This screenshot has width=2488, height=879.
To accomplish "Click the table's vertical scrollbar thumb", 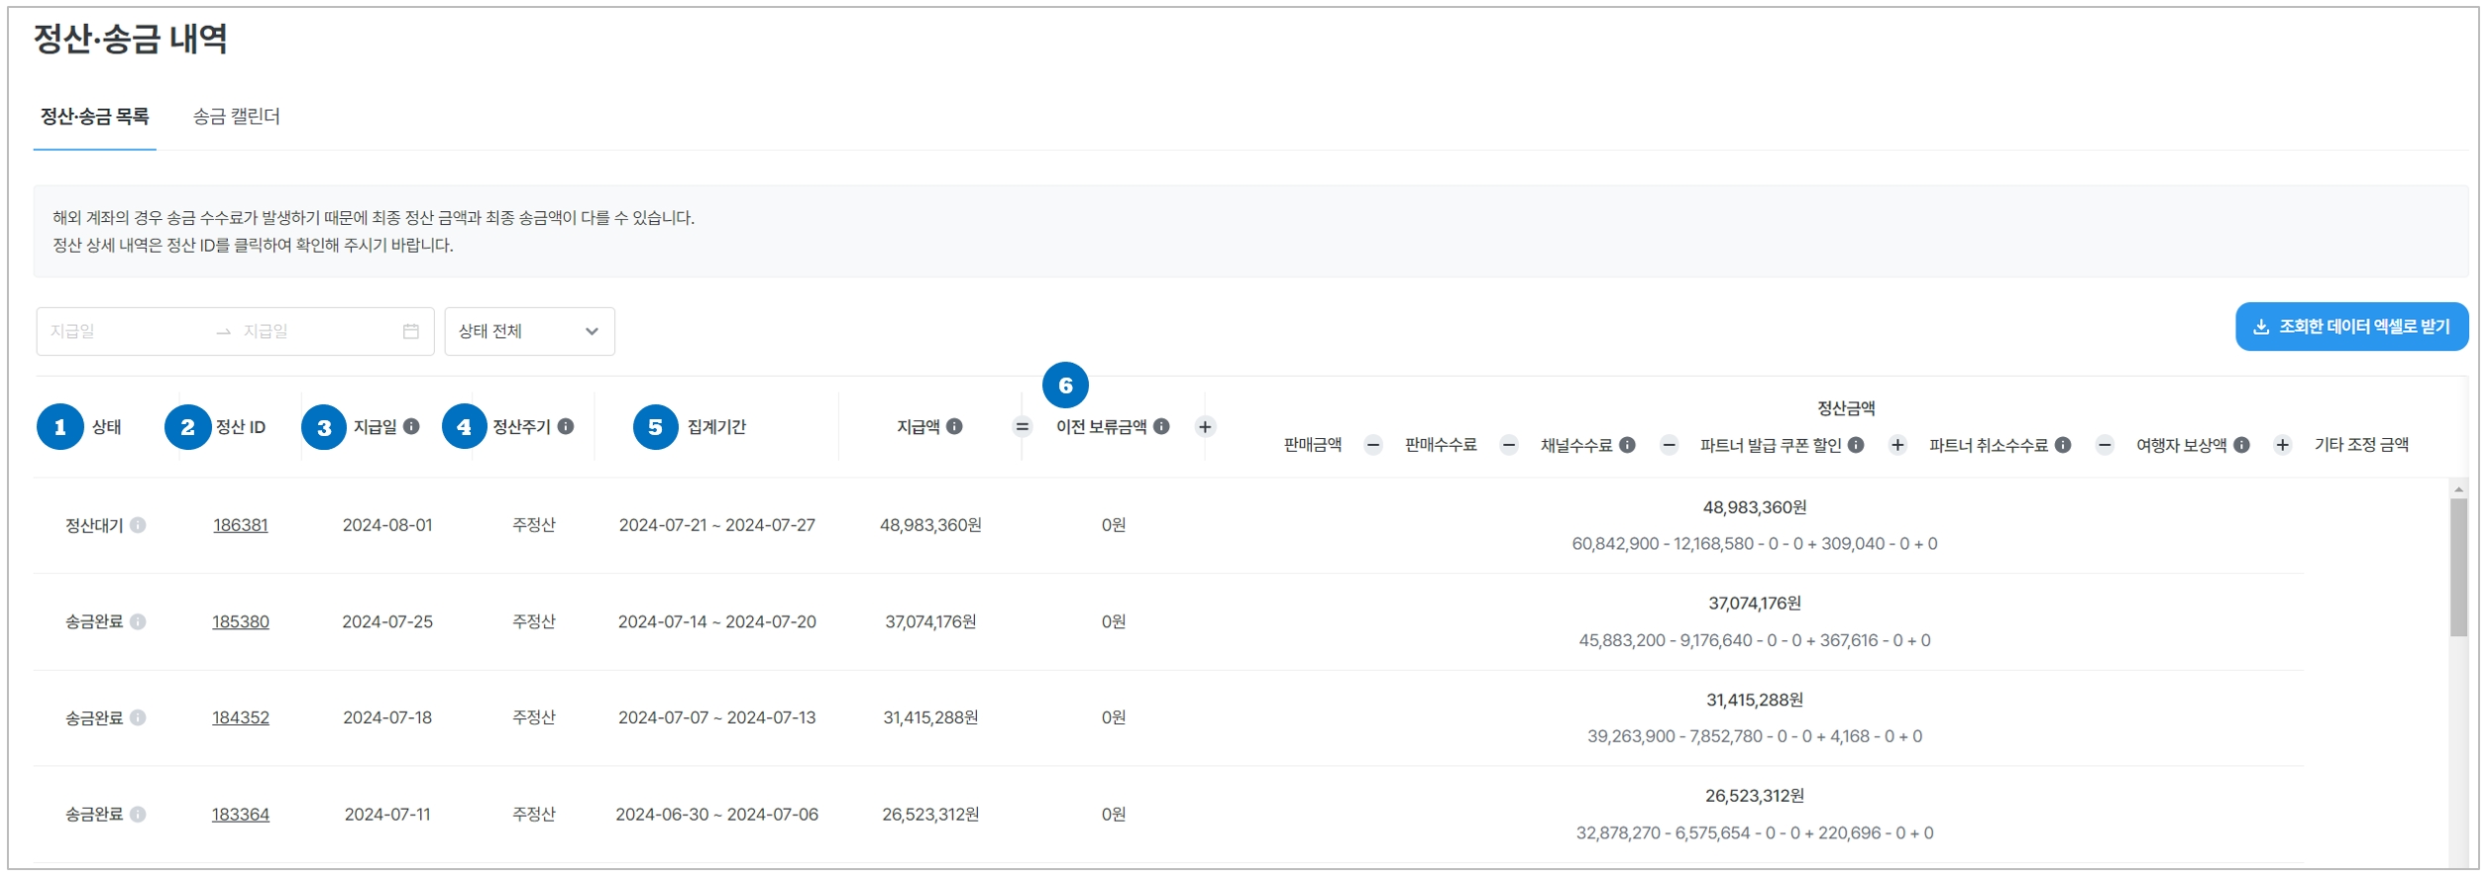I will click(x=2458, y=567).
